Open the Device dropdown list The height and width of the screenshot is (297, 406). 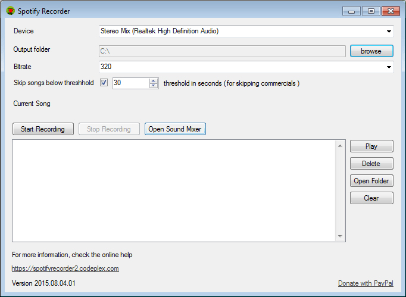389,32
